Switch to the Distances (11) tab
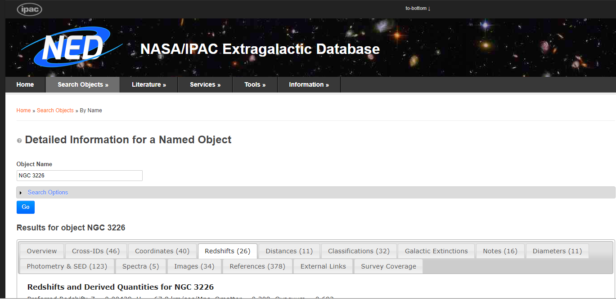 pos(289,251)
